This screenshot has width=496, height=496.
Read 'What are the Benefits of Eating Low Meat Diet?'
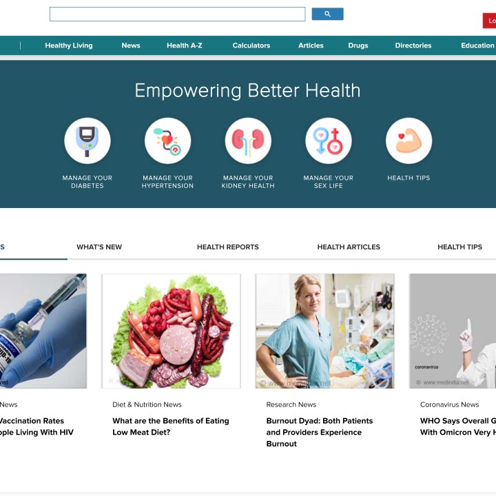click(x=171, y=426)
